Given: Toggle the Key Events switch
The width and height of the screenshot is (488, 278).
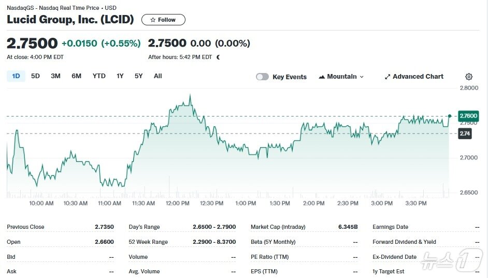Looking at the screenshot, I should (262, 77).
